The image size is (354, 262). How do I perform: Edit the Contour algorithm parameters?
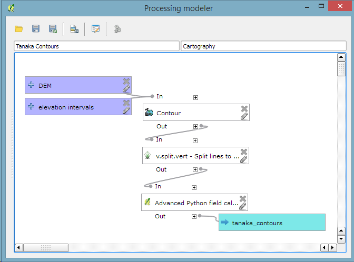(244, 116)
